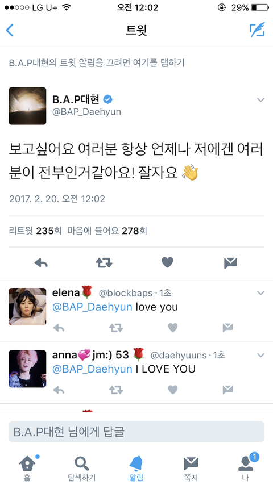Tap the back arrow in header
Screen dimensions: 273x485
(x=10, y=30)
